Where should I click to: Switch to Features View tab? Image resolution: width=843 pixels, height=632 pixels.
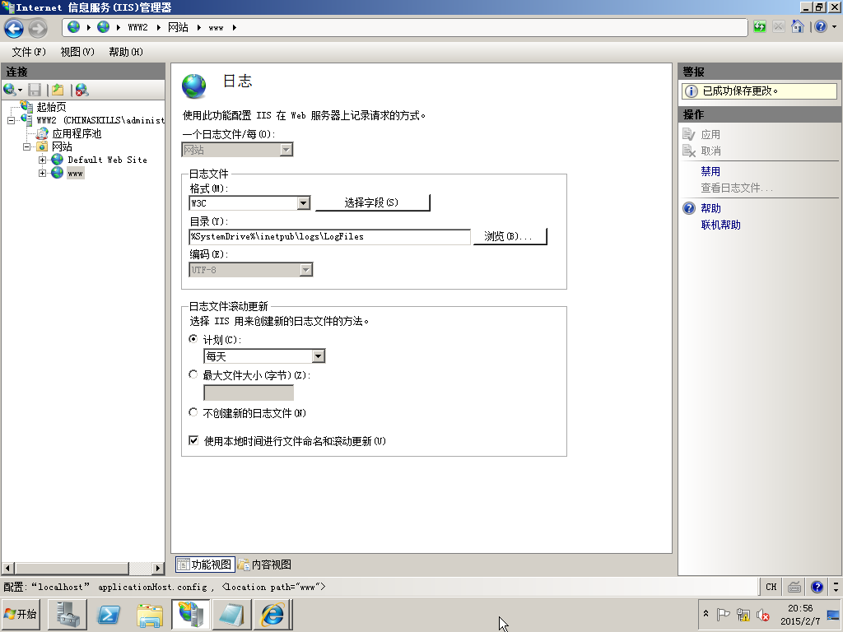[205, 565]
